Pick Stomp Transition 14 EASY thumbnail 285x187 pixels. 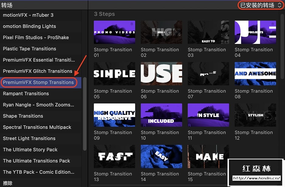(x=162, y=157)
